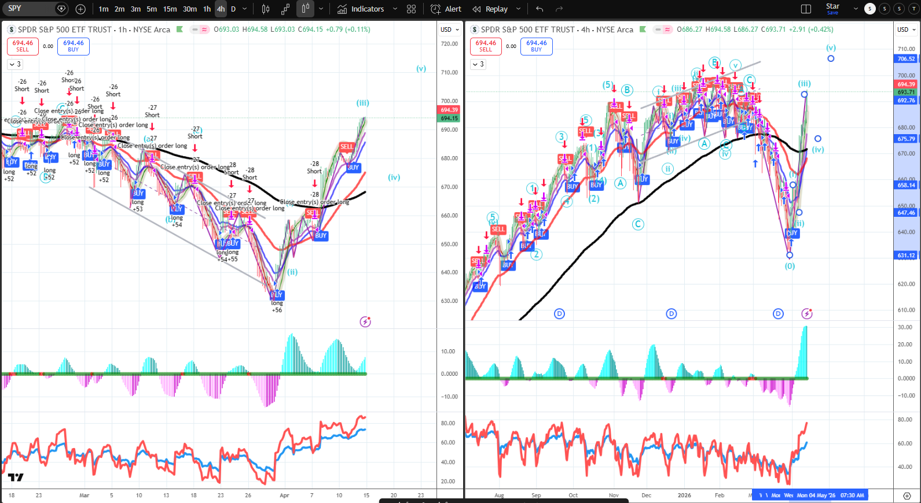This screenshot has width=921, height=503.
Task: Click the 694.15 price tag on left axis
Action: coord(449,118)
